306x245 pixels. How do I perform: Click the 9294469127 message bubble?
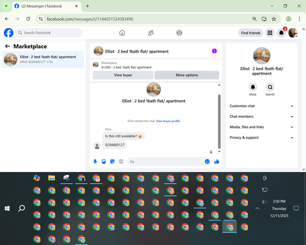(114, 145)
